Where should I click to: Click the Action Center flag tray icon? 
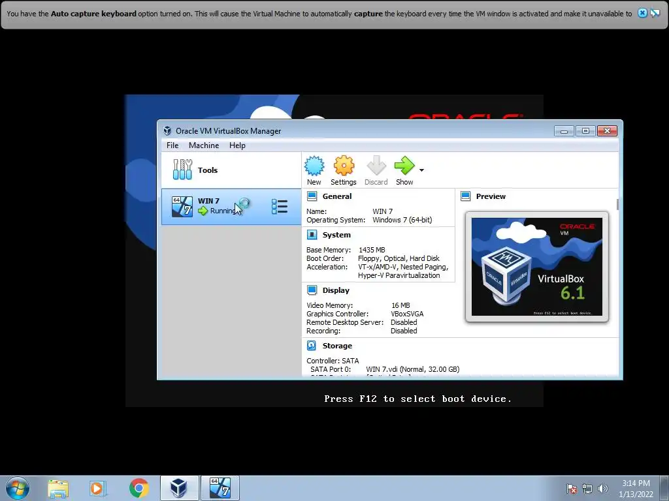571,489
